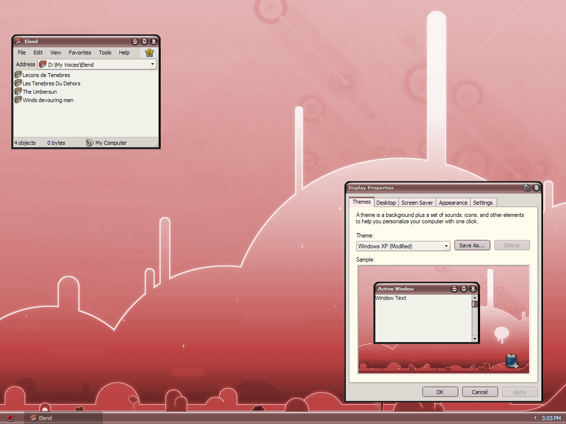The image size is (566, 424).
Task: Click the "0 bytes" status bar text
Action: click(x=57, y=143)
